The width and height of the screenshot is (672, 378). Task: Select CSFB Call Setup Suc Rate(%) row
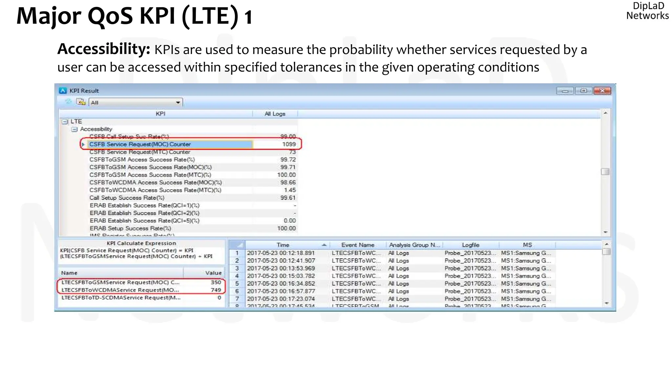point(193,136)
